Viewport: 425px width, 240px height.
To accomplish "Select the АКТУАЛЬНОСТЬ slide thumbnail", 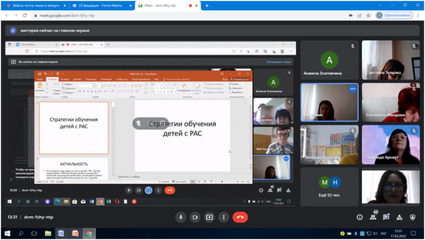I will coord(74,168).
